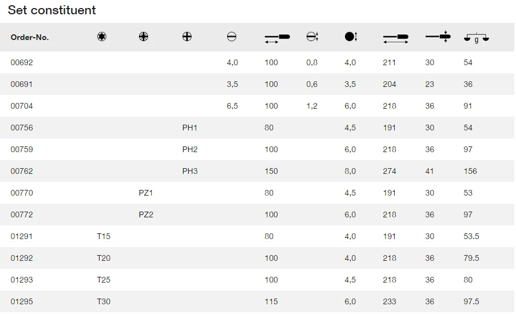Screen dimensions: 516x314
Task: Click the T25 cell
Action: click(x=104, y=280)
